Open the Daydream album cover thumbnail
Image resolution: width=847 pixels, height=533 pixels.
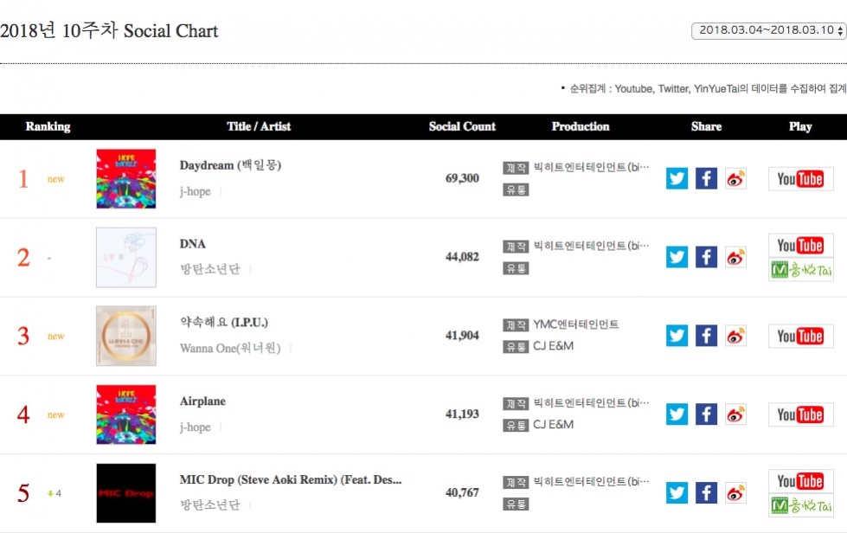click(x=125, y=179)
